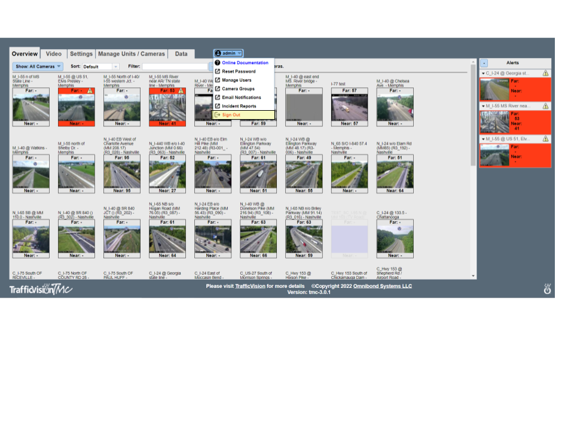
Task: Open the C_I-24 @ 133.5 Chattanooga thumbnail
Action: pyautogui.click(x=395, y=239)
